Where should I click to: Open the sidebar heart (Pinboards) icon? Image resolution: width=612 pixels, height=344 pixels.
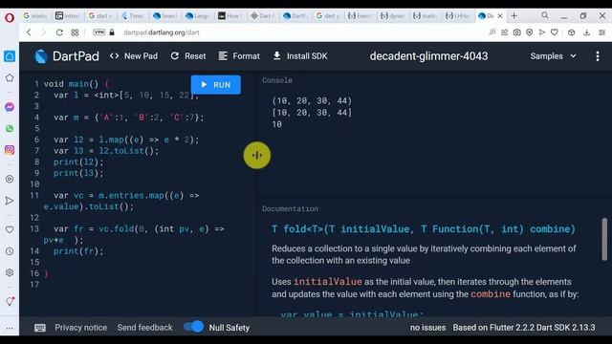[x=10, y=229]
